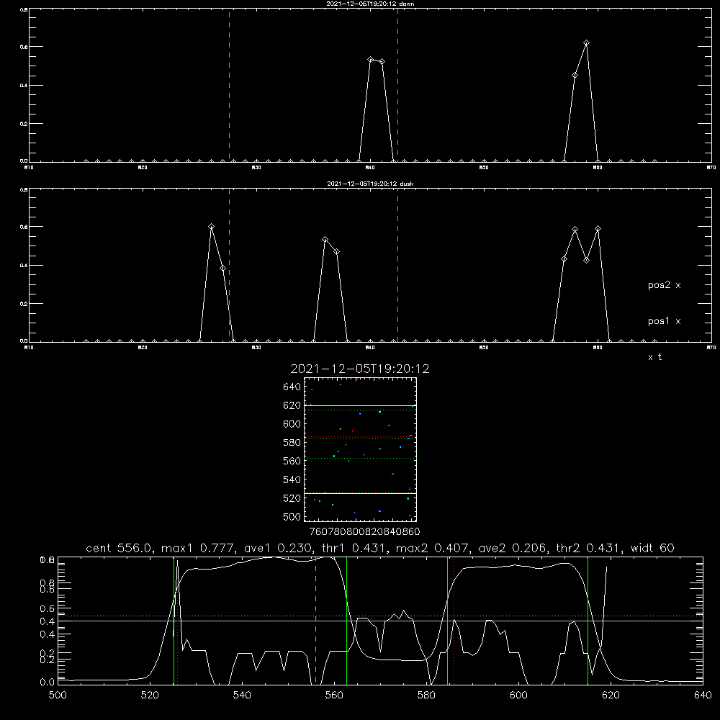Screen dimensions: 720x720
Task: Click the 'widt 60' value in the bottom title
Action: click(x=652, y=548)
